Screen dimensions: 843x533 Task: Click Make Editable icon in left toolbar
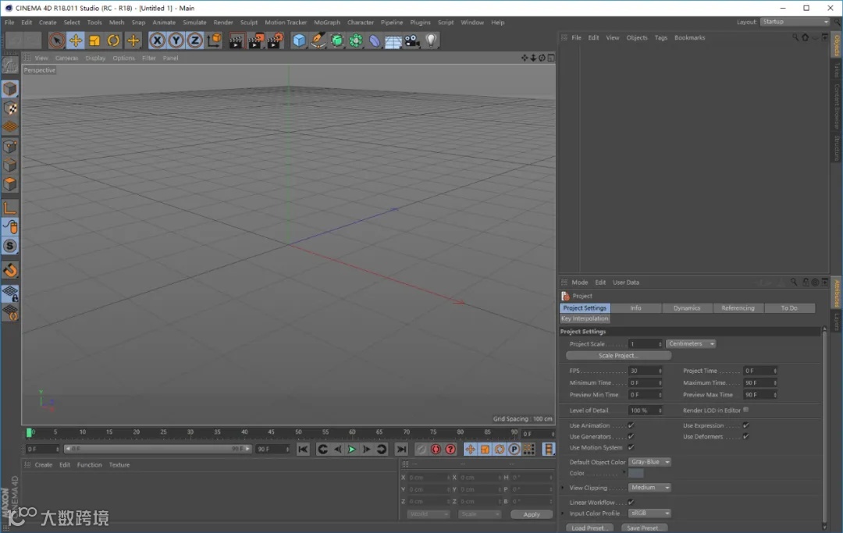point(9,66)
